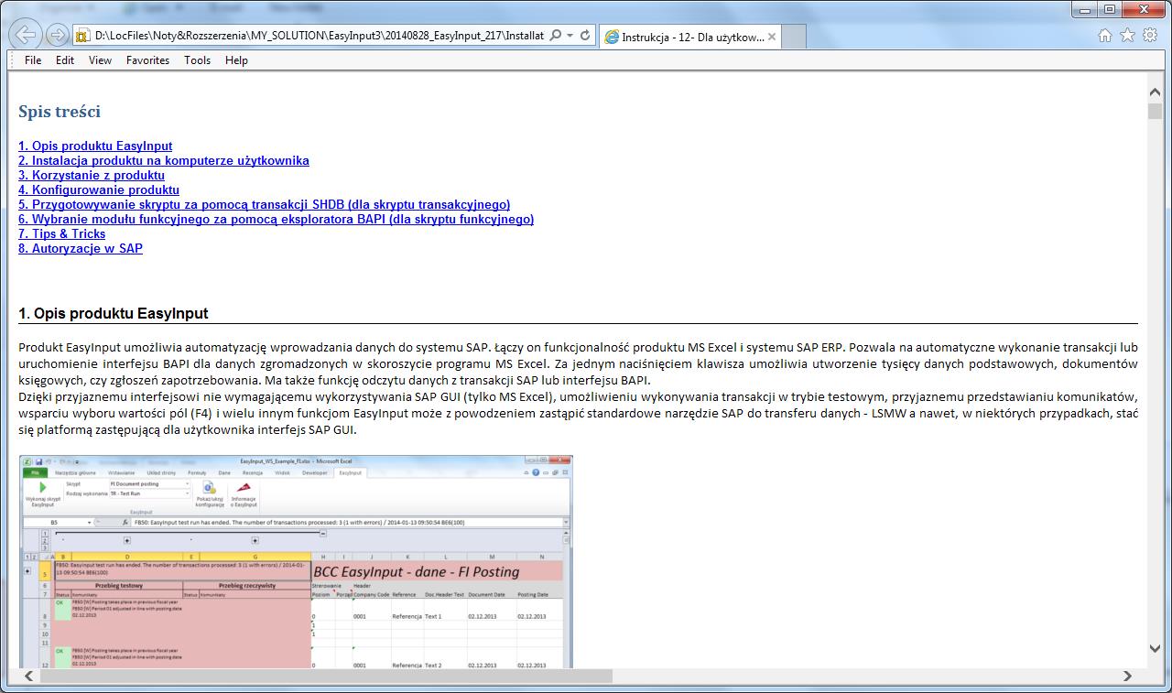The height and width of the screenshot is (693, 1172).
Task: Follow the link 1. Opis produktu EasyInput
Action: pos(95,146)
